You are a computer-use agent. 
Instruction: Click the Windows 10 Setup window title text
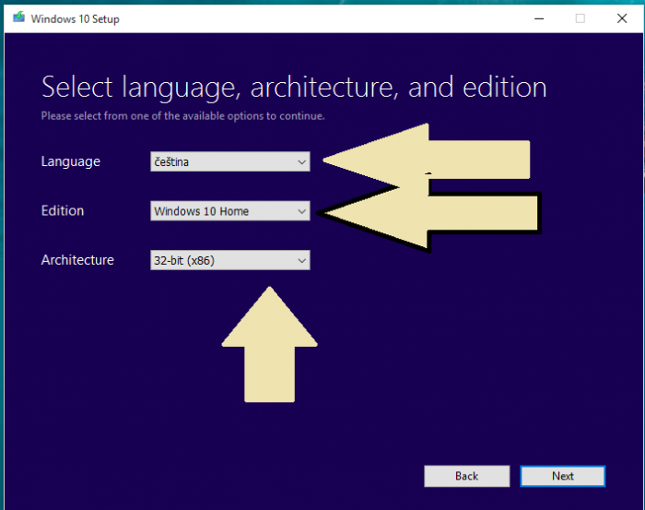tap(75, 19)
